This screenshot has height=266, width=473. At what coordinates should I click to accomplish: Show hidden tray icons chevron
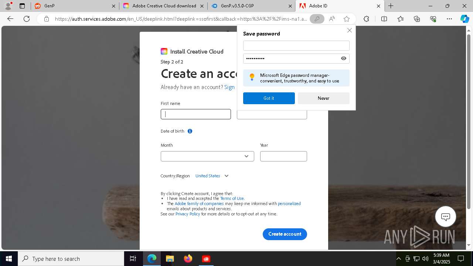[399, 259]
